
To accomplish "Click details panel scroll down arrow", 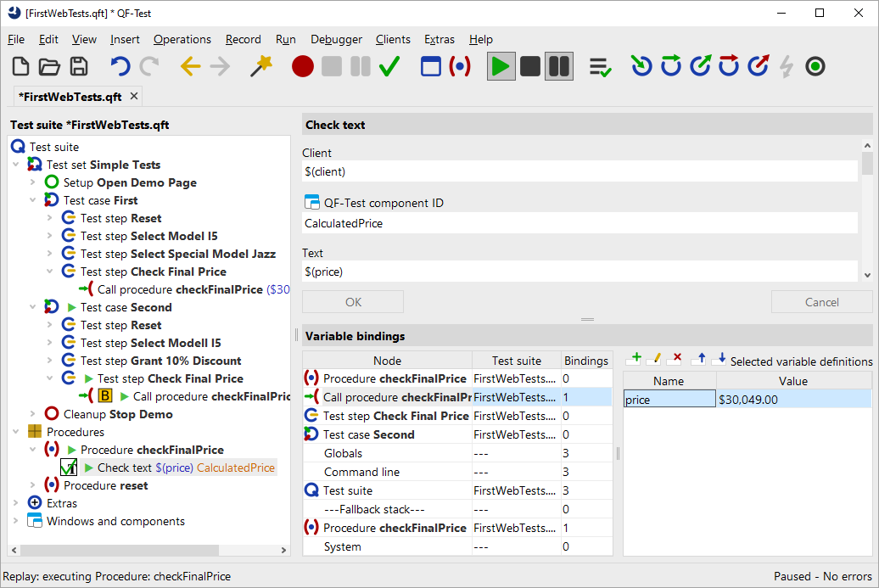I will (x=867, y=275).
